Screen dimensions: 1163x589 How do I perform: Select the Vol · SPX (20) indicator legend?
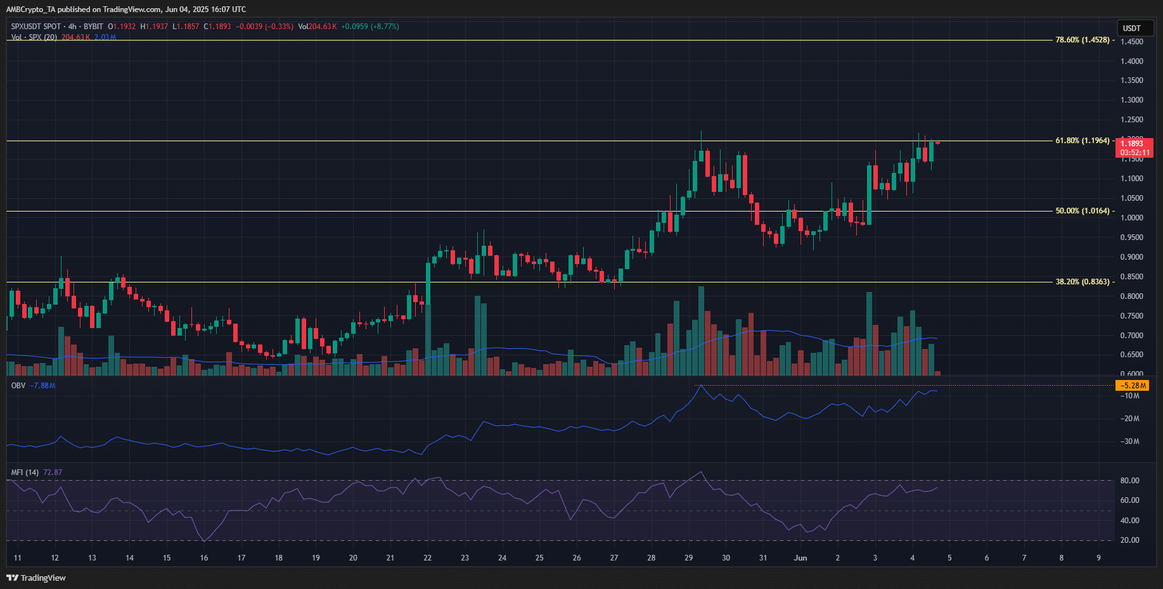coord(34,37)
